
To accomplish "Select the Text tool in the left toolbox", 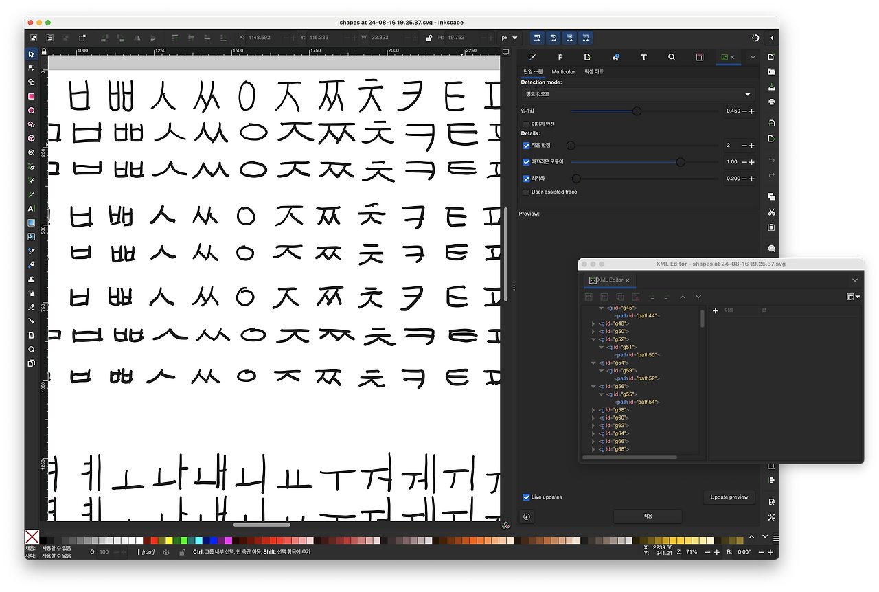I will (31, 209).
